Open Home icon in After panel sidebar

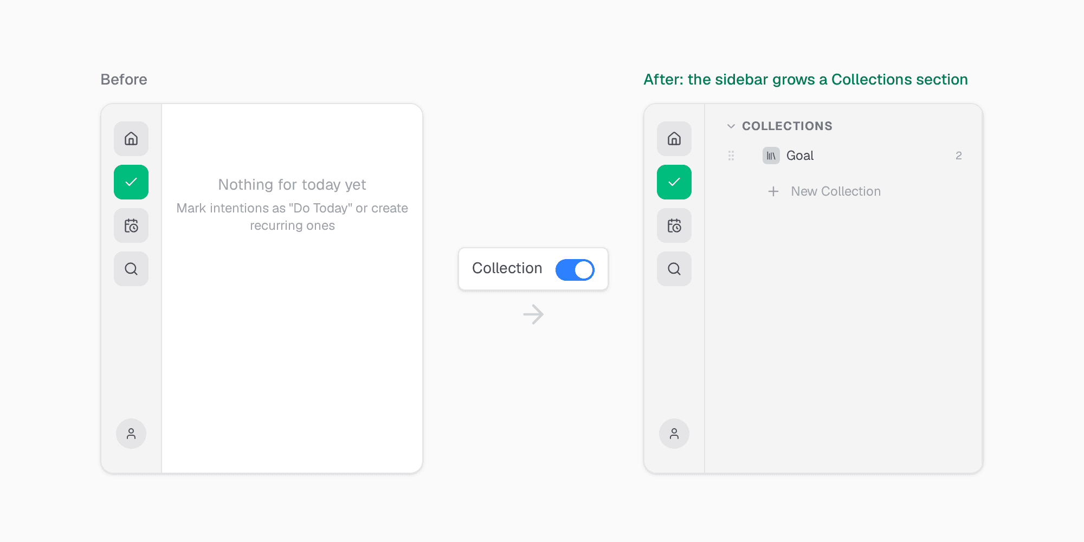674,139
